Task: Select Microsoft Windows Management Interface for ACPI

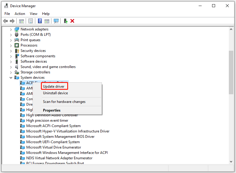Action: click(x=67, y=153)
